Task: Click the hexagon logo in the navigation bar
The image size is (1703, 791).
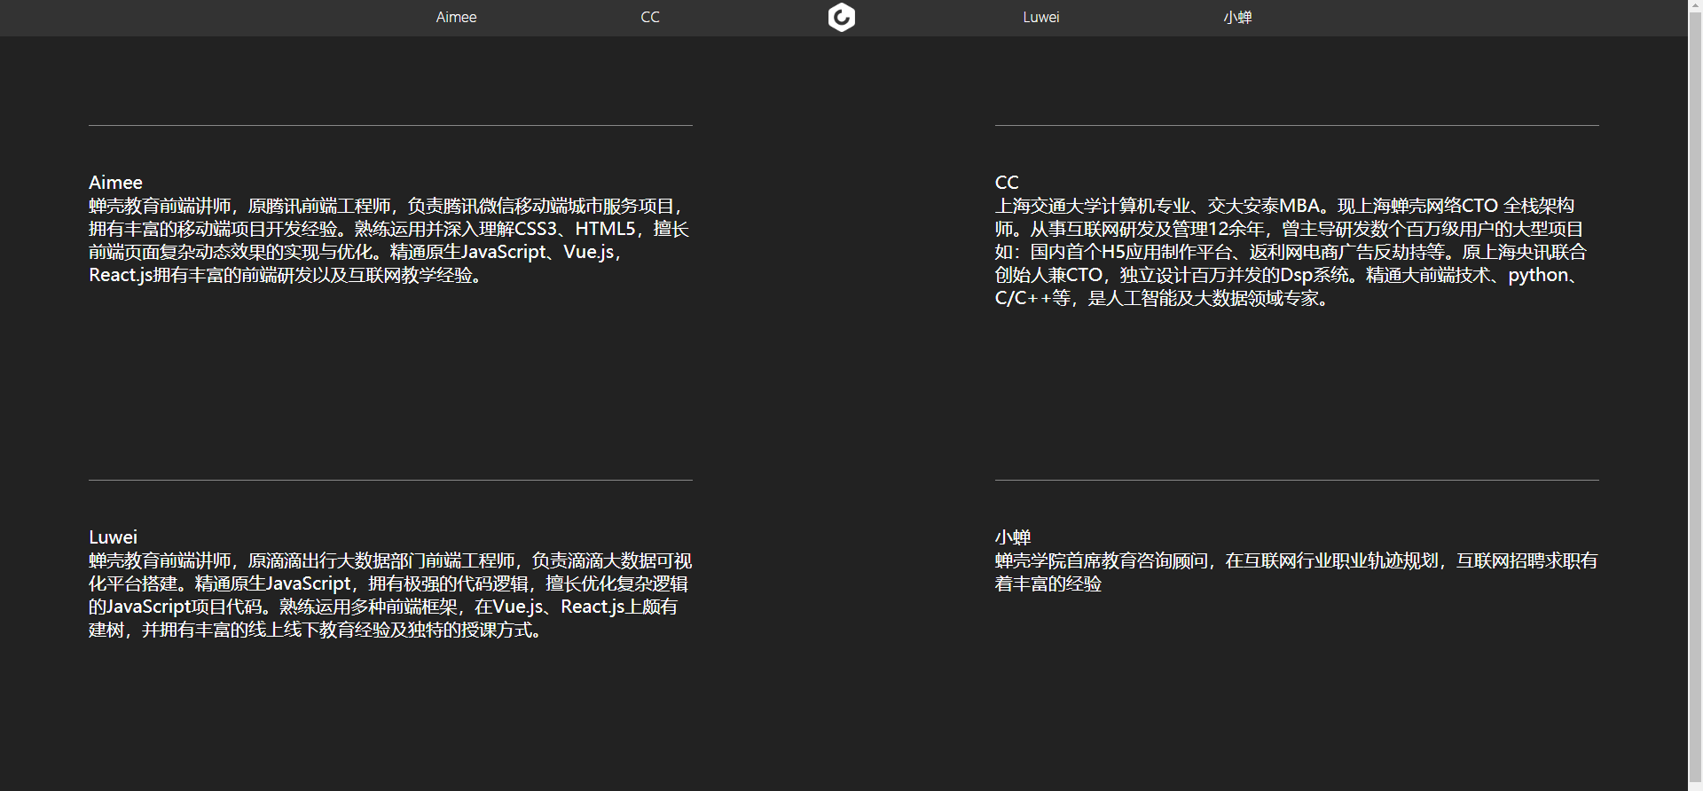Action: tap(841, 17)
